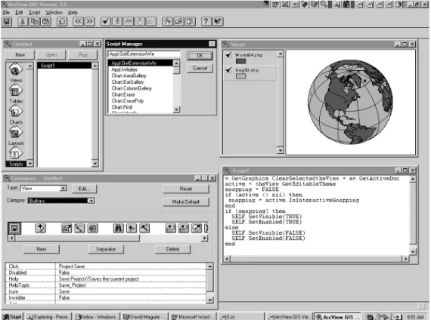The width and height of the screenshot is (431, 320).
Task: Click Reset in Customize dialog
Action: coord(186,189)
